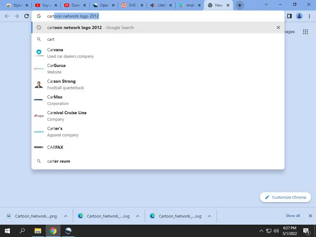
Task: Click the Customize Chrome button
Action: tap(285, 197)
